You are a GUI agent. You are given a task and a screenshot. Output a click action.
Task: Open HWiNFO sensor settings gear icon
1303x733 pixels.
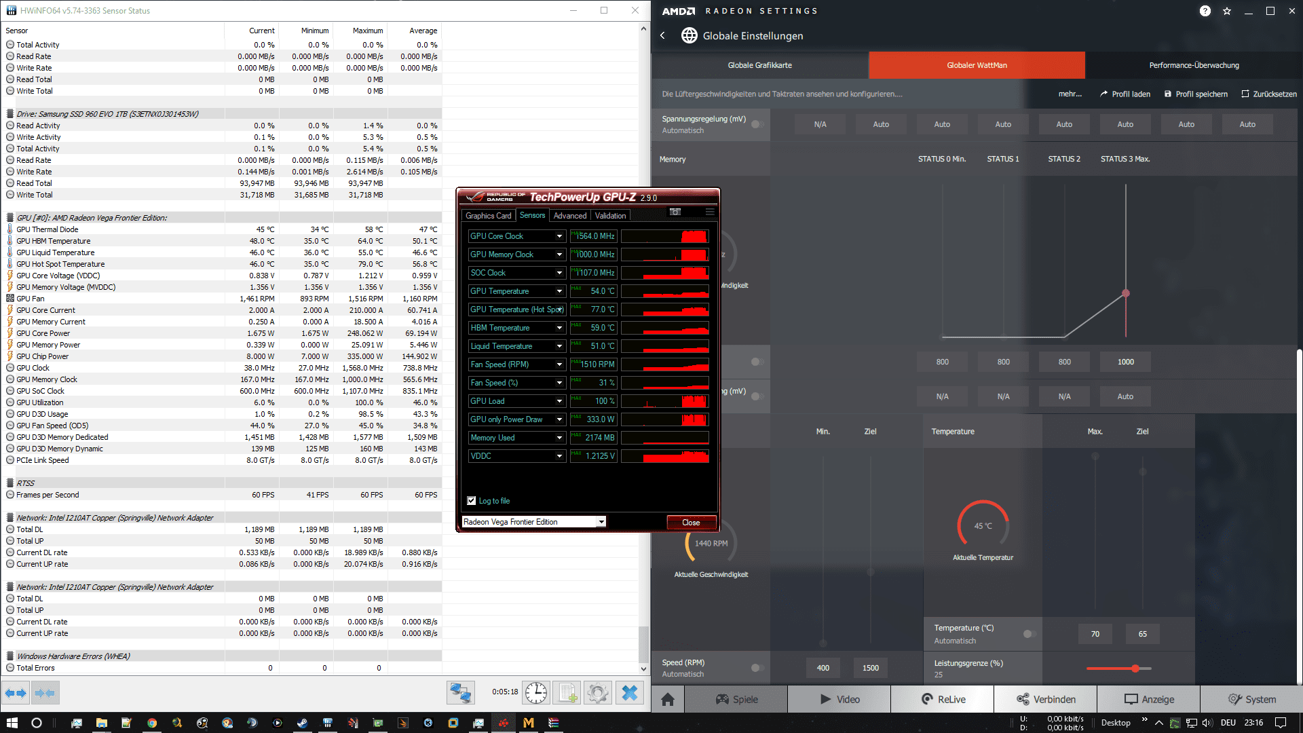598,693
